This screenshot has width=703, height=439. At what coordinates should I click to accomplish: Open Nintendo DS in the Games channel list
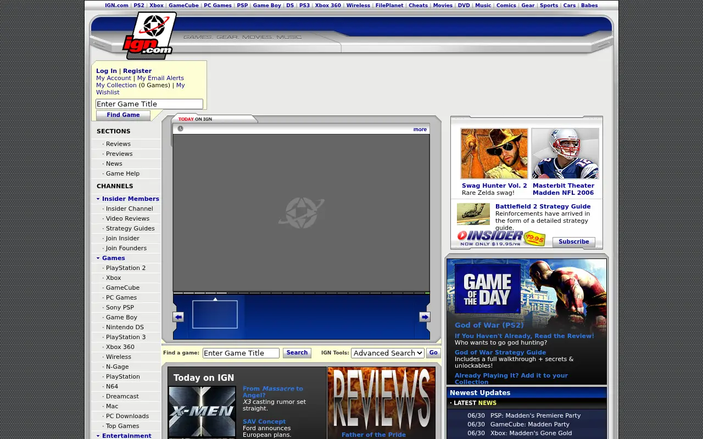pos(125,327)
